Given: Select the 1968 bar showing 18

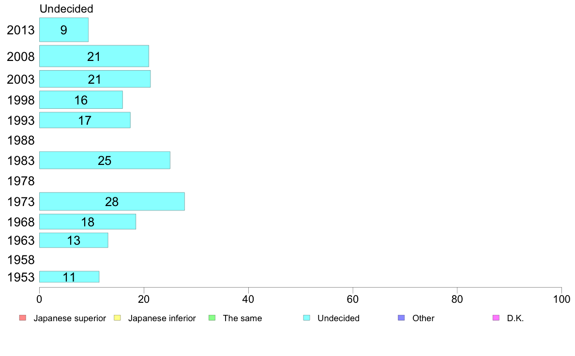Looking at the screenshot, I should coord(88,222).
